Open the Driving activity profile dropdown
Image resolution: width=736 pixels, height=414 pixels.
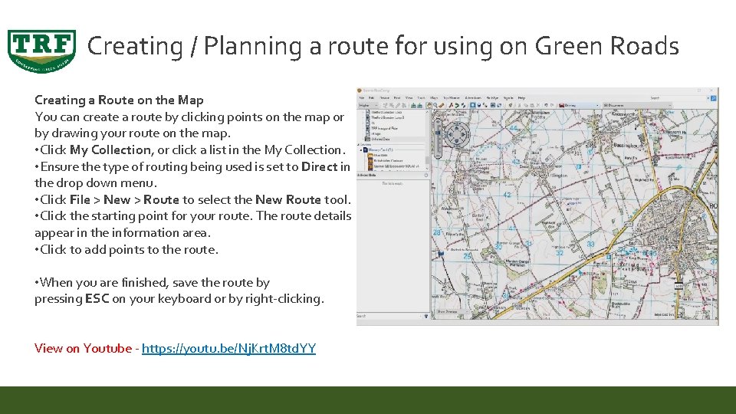(x=580, y=105)
